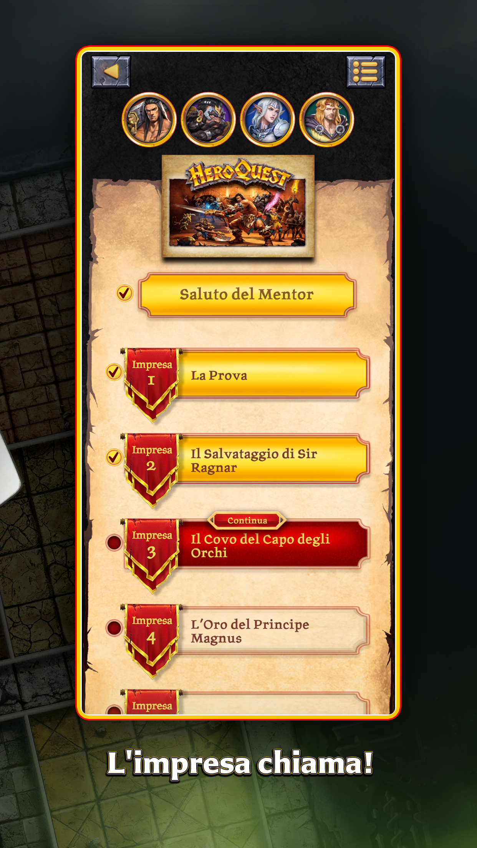Select the Dwarf hero portrait
Image resolution: width=477 pixels, height=848 pixels.
click(x=208, y=119)
